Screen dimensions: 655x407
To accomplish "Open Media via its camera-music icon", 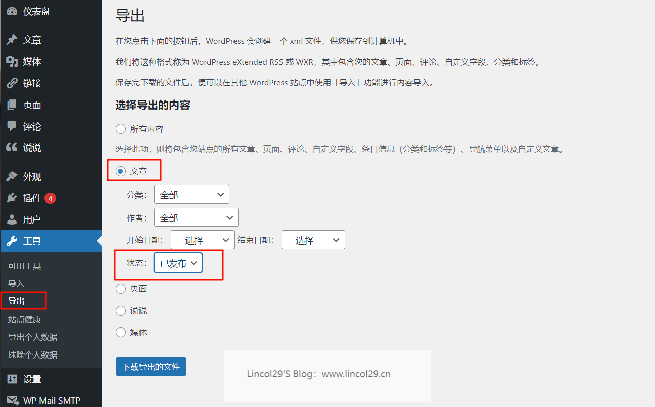I will click(12, 61).
